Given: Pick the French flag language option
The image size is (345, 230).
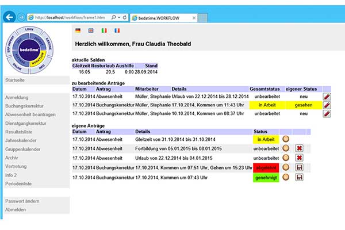Looking at the screenshot, I should pyautogui.click(x=117, y=30).
